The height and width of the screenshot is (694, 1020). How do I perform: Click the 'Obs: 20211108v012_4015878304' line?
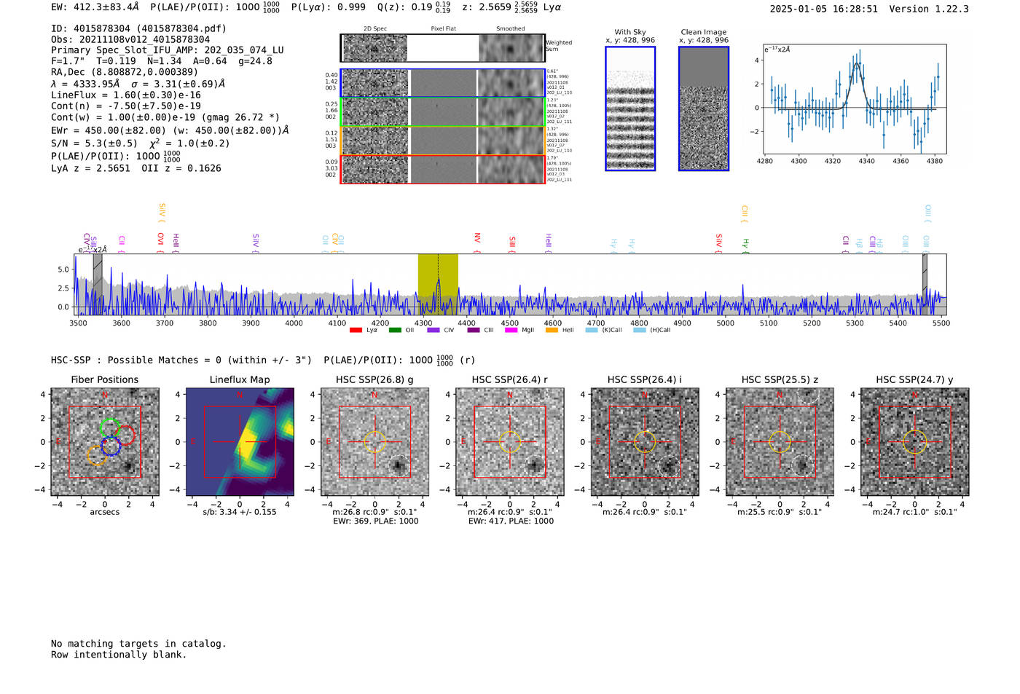pos(130,39)
